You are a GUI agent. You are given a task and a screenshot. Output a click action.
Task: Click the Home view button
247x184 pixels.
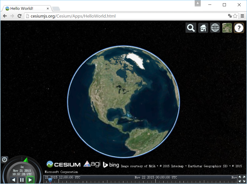pos(203,28)
